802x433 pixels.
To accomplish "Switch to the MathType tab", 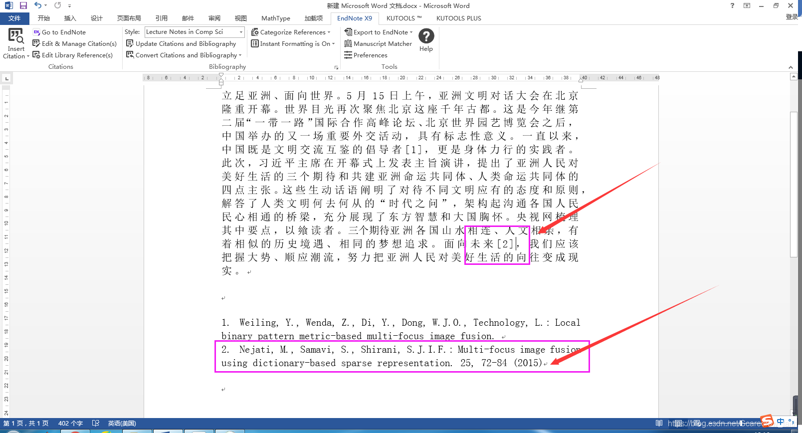I will [x=276, y=18].
